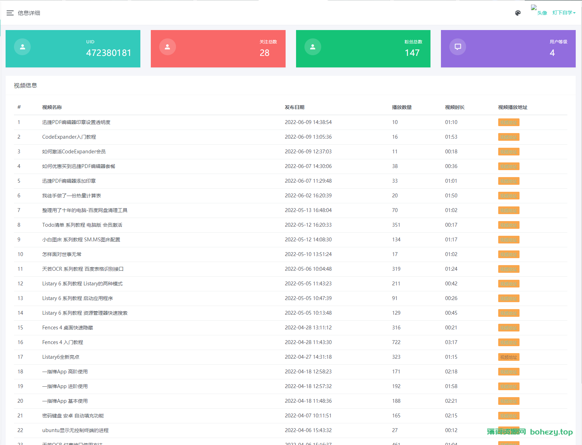Click the 粉丝总数 card user icon
This screenshot has height=445, width=582.
point(313,47)
